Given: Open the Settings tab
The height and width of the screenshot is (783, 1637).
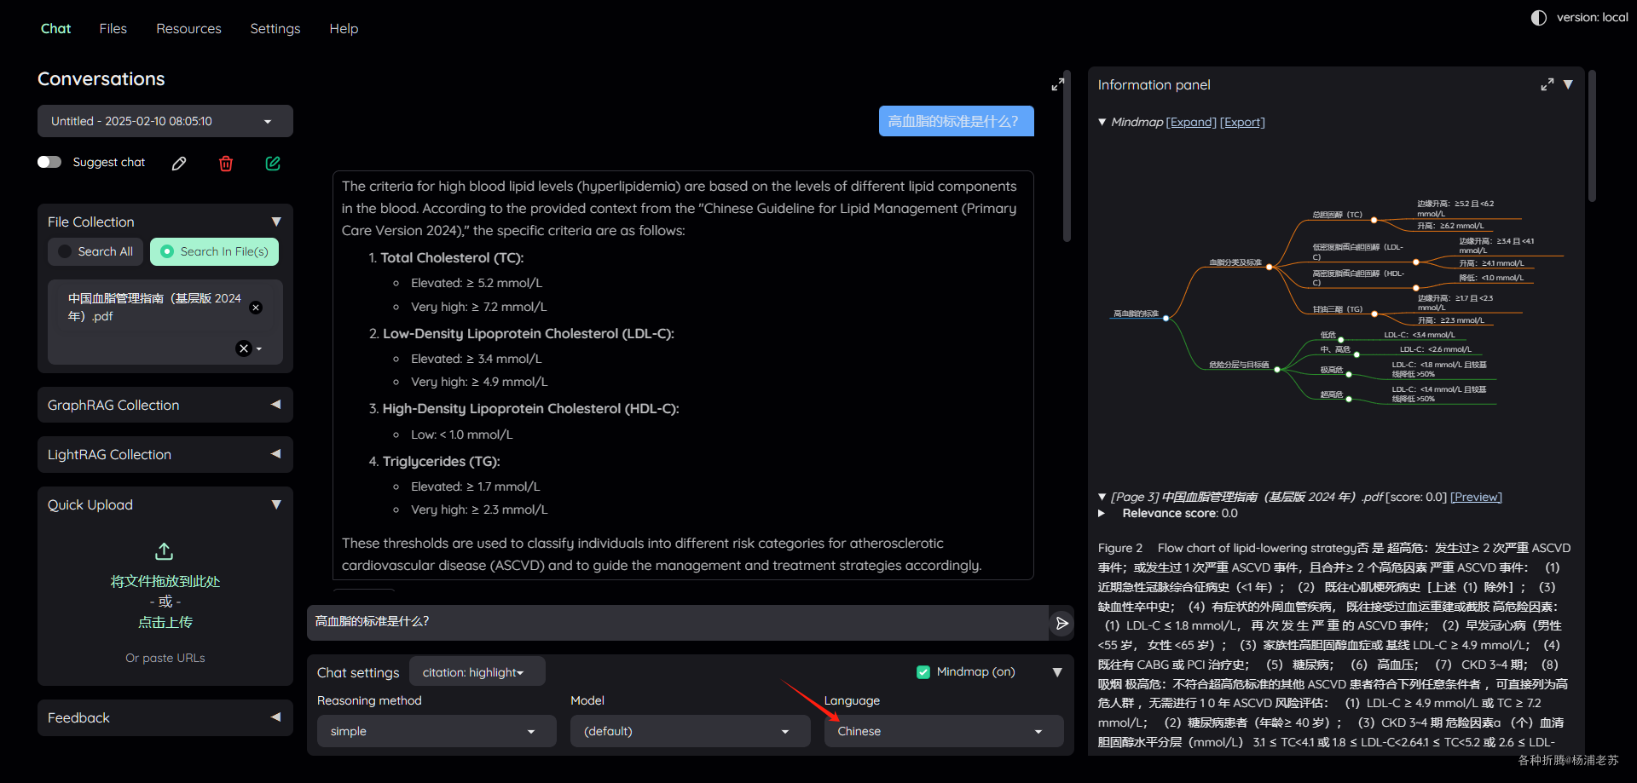Looking at the screenshot, I should click(275, 28).
